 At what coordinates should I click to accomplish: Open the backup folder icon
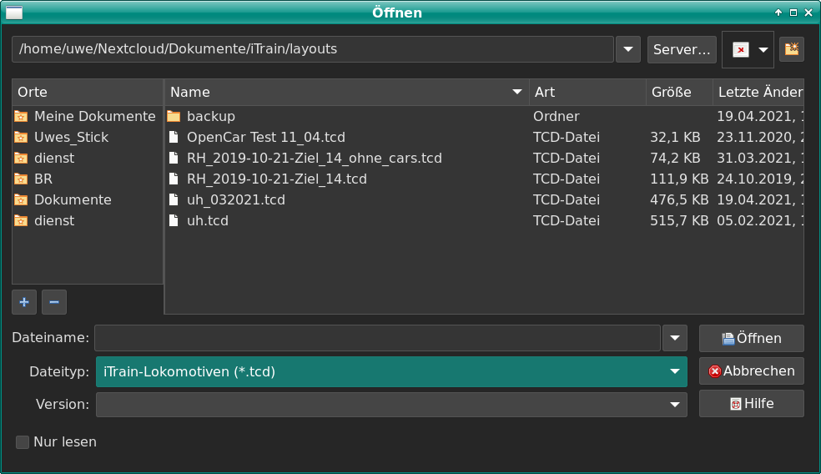click(x=174, y=116)
